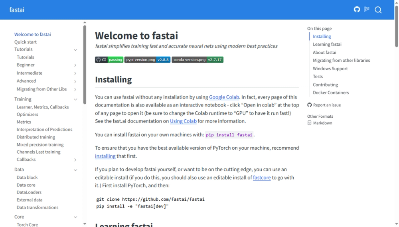Click the pypi version v2.8.8 badge

pyautogui.click(x=147, y=59)
